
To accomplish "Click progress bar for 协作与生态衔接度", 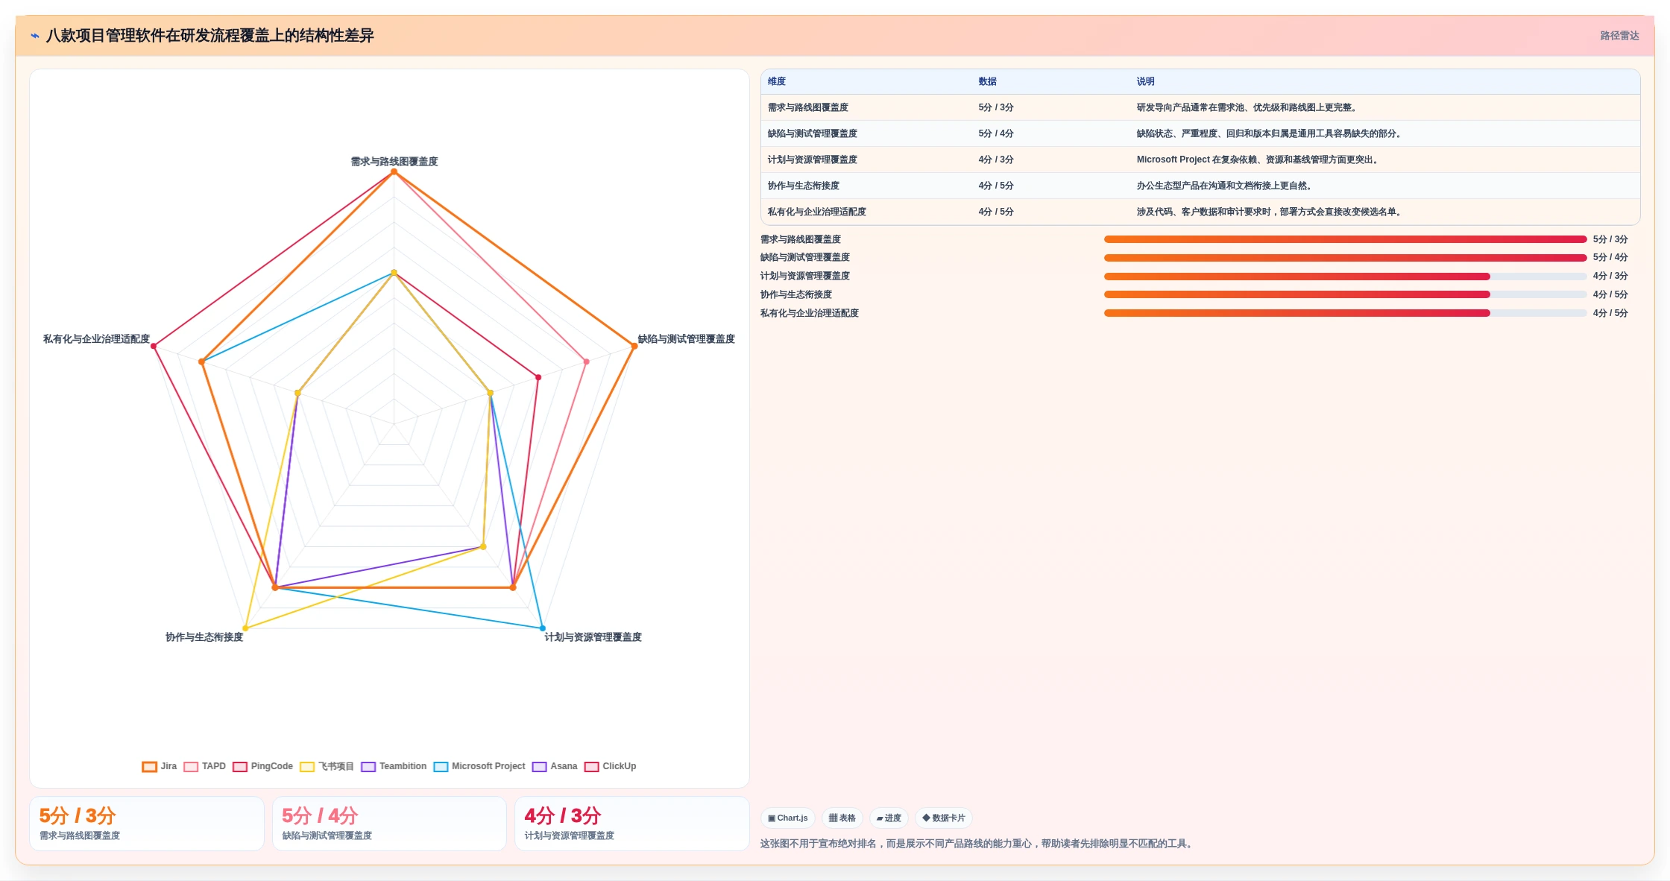I will [1345, 294].
